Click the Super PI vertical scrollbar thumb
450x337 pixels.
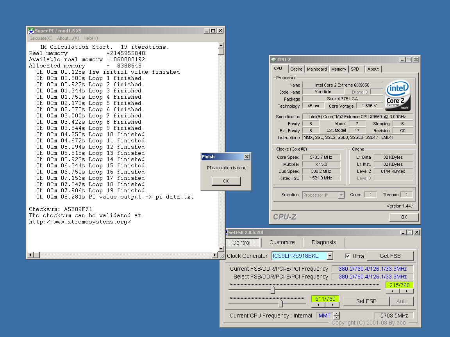point(221,51)
